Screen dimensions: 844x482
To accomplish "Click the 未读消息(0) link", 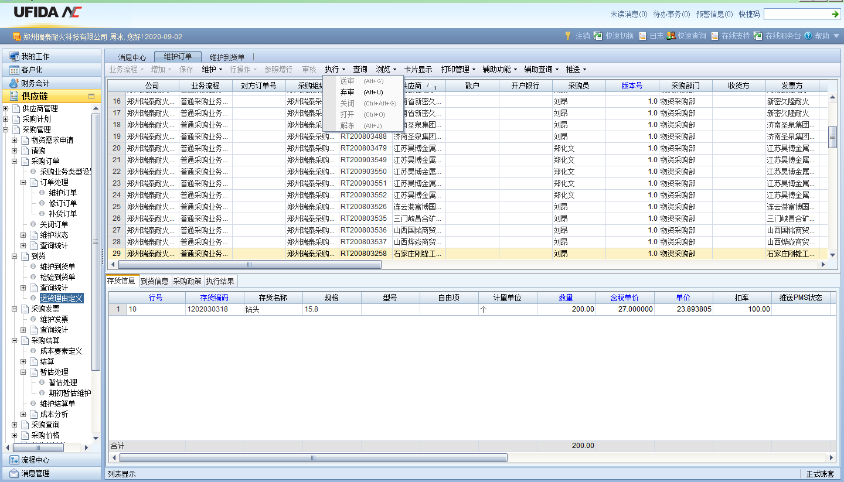I will 628,14.
